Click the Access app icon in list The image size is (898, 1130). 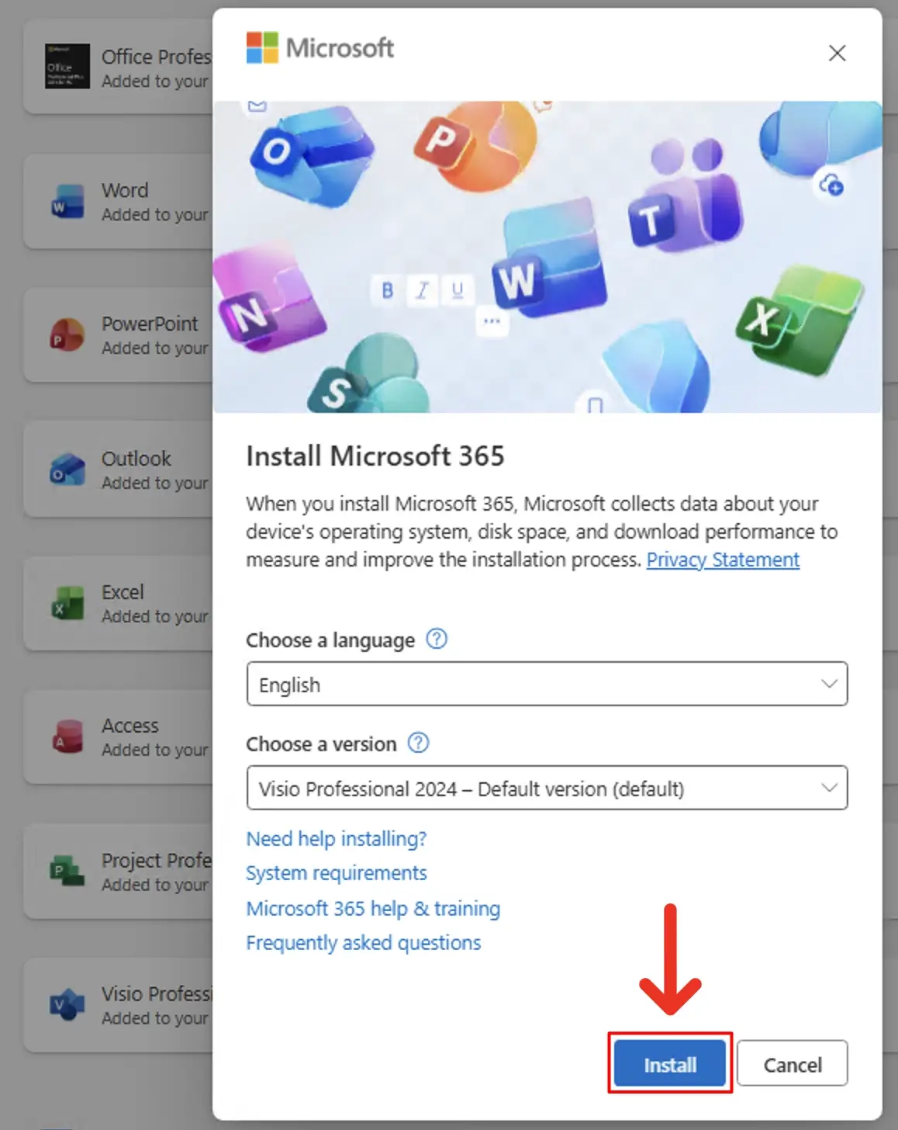pos(67,737)
